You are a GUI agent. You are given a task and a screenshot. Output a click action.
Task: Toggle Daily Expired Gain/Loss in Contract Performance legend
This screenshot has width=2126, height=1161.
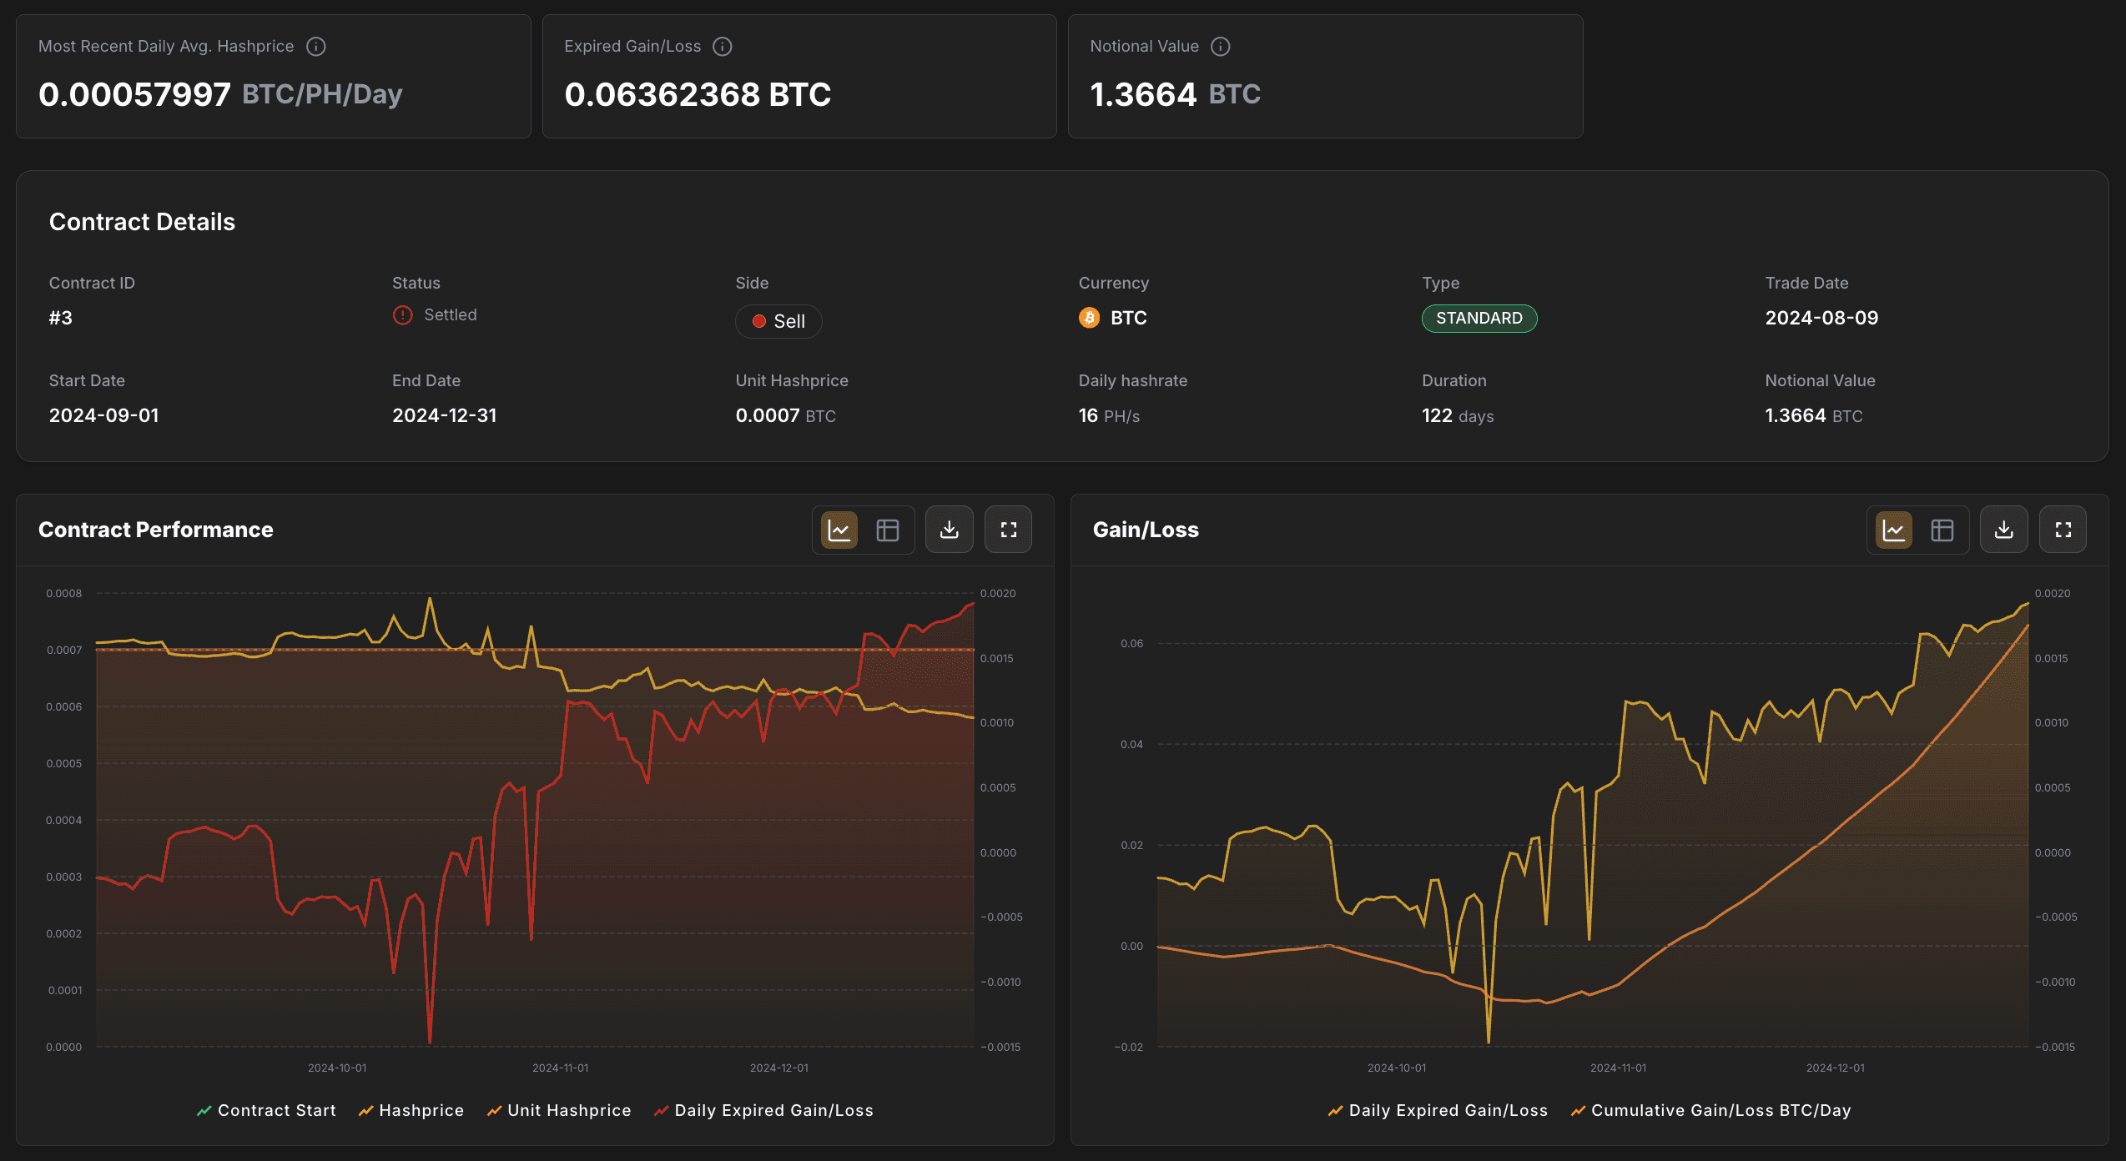pos(763,1111)
